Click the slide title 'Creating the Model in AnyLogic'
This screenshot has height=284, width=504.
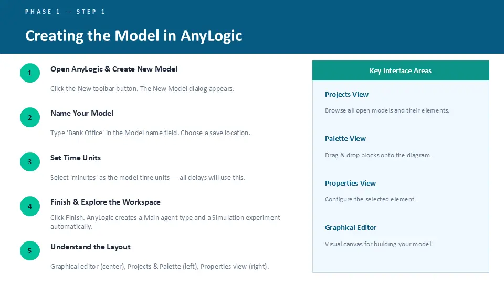click(134, 36)
